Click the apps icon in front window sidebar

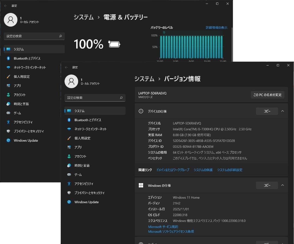[x=69, y=147]
